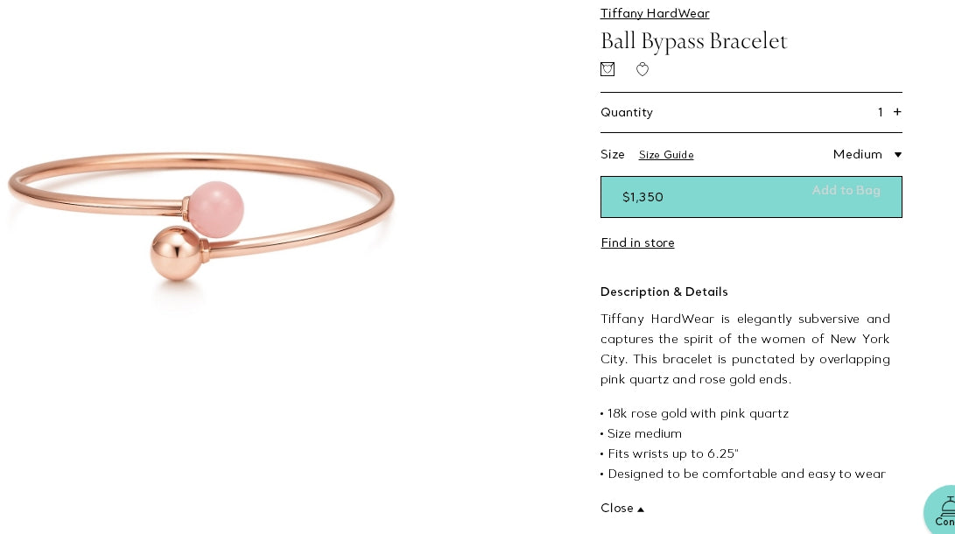Viewport: 955px width, 534px height.
Task: Click the Tiffany HardWear description paragraph
Action: [x=745, y=348]
